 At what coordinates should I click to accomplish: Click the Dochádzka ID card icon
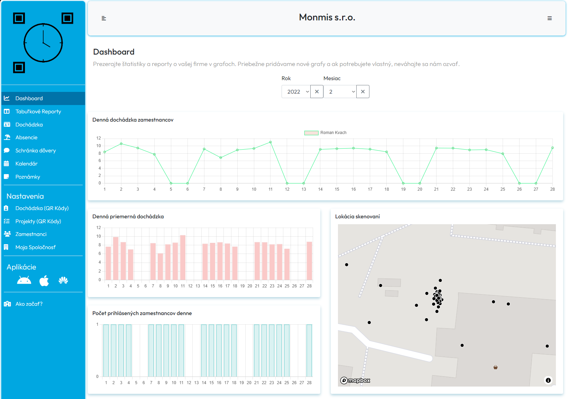[7, 125]
